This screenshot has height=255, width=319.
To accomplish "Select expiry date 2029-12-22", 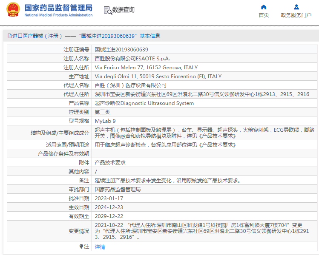I will 109,216.
